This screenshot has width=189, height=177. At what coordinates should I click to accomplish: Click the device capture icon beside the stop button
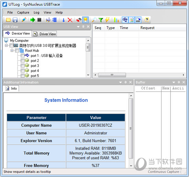tap(48, 20)
